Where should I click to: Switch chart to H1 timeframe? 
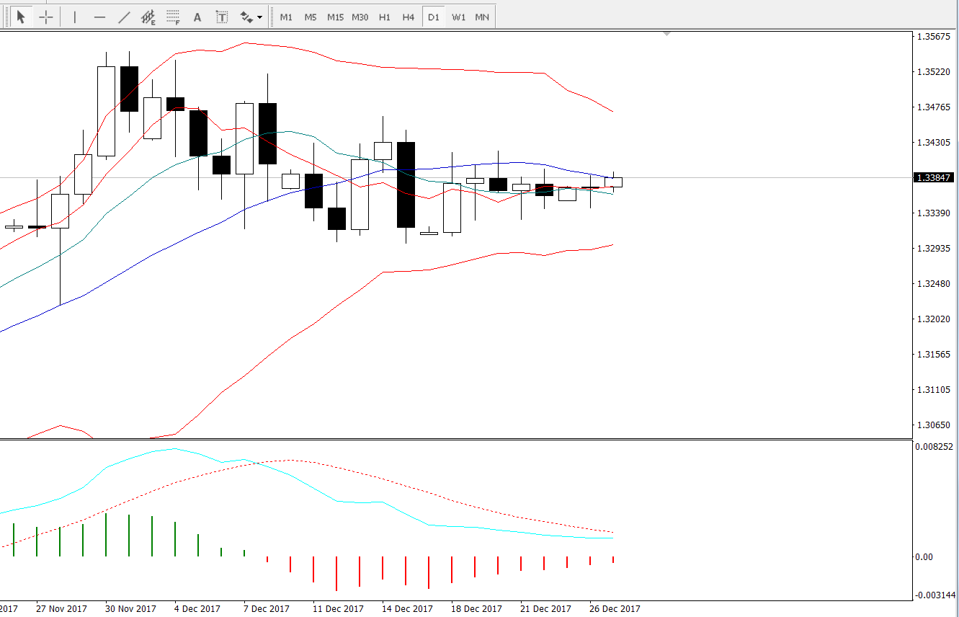point(385,17)
